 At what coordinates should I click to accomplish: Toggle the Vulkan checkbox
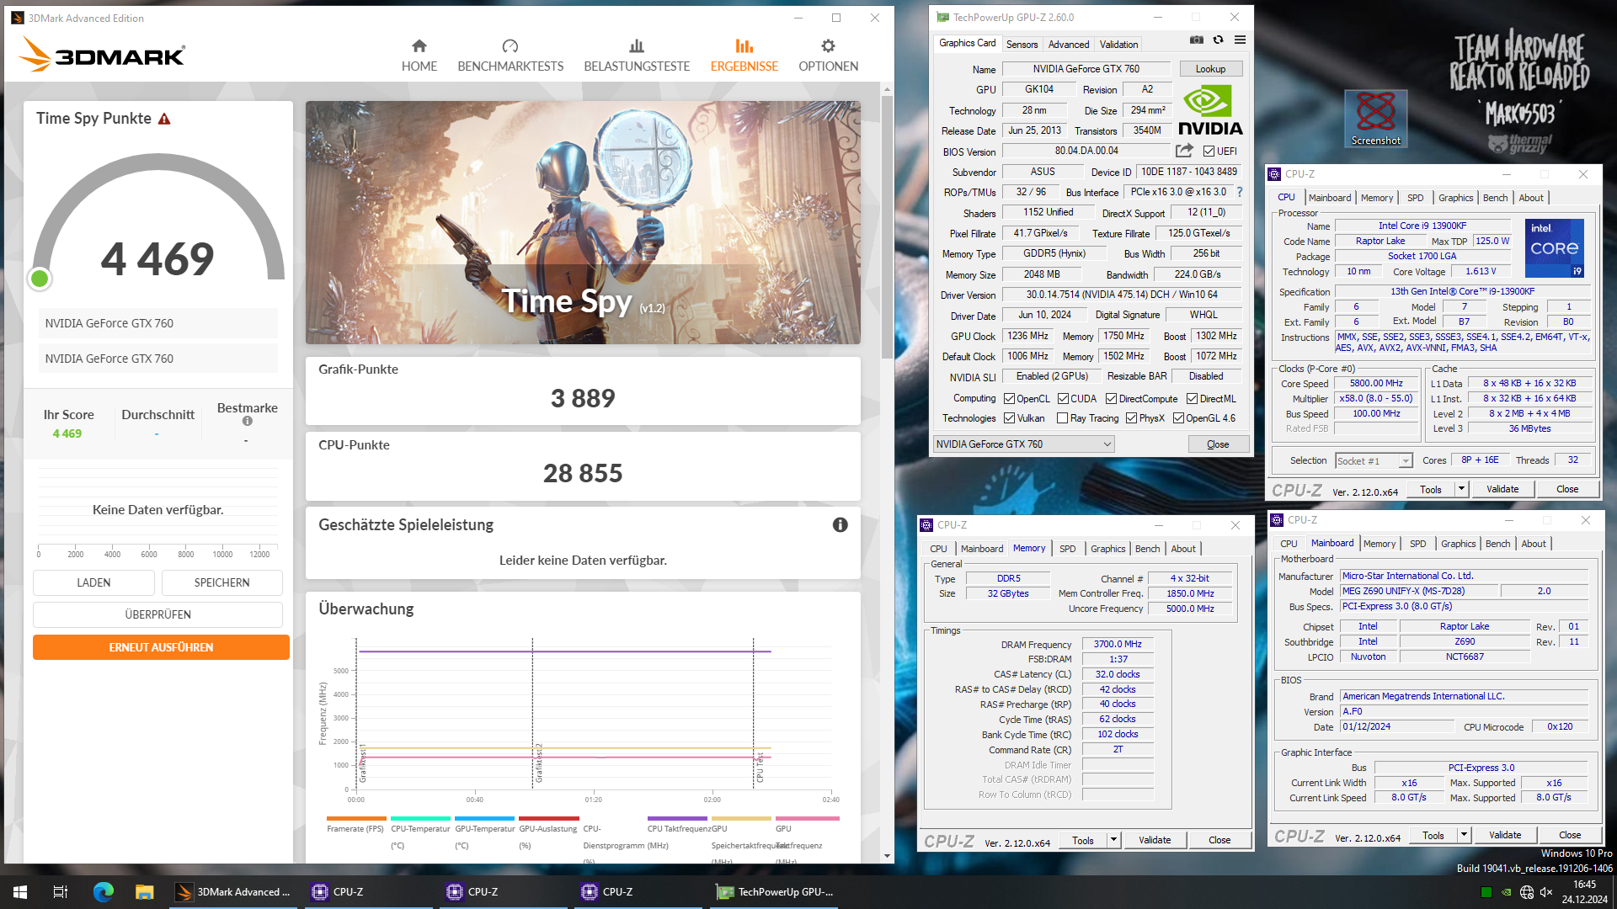(1009, 418)
